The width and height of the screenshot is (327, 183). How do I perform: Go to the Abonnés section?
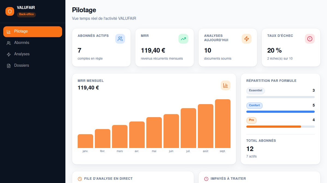click(33, 43)
